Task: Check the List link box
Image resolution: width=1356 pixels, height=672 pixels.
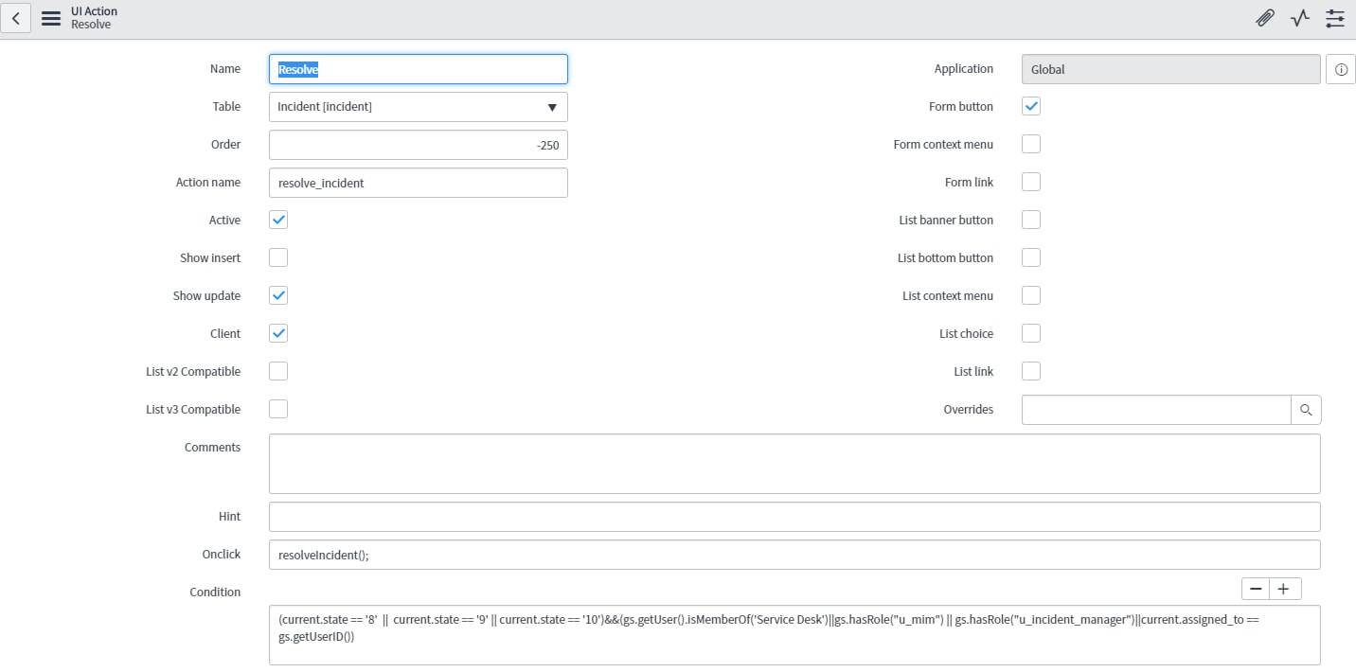Action: click(x=1031, y=371)
